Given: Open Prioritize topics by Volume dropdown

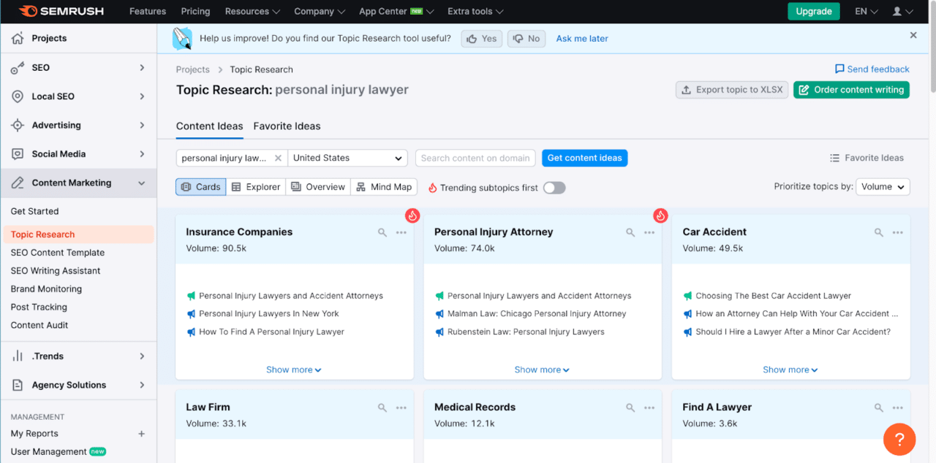Looking at the screenshot, I should tap(883, 187).
